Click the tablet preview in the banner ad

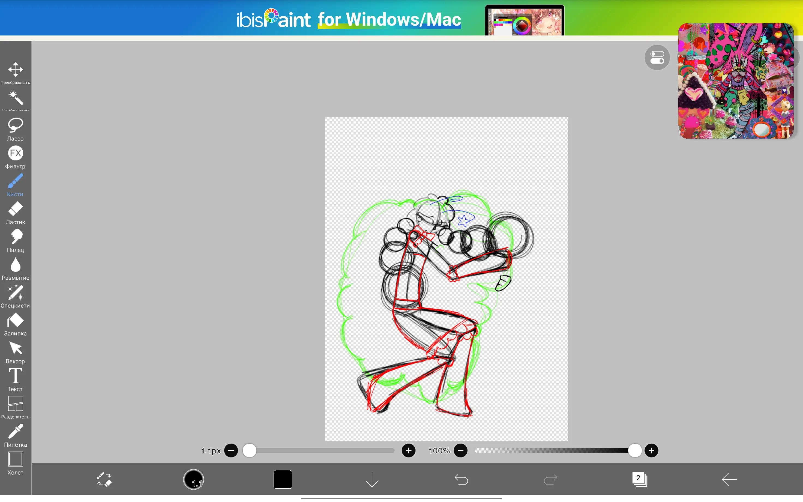(x=525, y=20)
